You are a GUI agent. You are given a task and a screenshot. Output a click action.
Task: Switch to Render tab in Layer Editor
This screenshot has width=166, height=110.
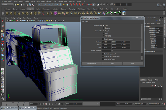click(x=150, y=80)
